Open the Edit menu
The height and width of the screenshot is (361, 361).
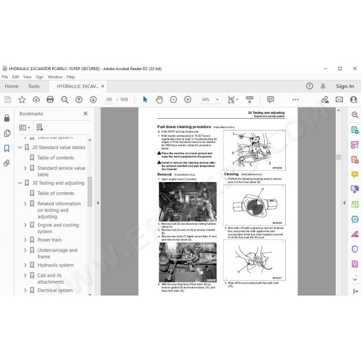[15, 77]
